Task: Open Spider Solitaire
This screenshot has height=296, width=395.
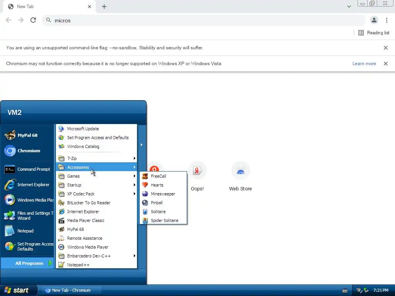Action: coord(163,220)
